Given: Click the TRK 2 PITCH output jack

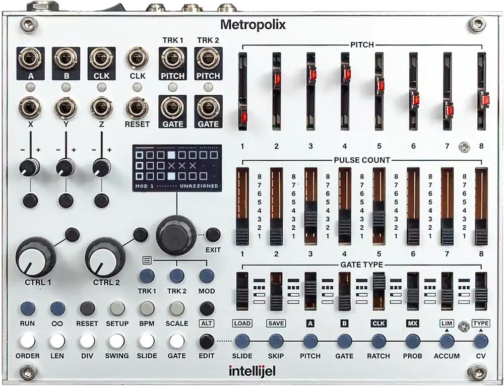Looking at the screenshot, I should coord(208,58).
